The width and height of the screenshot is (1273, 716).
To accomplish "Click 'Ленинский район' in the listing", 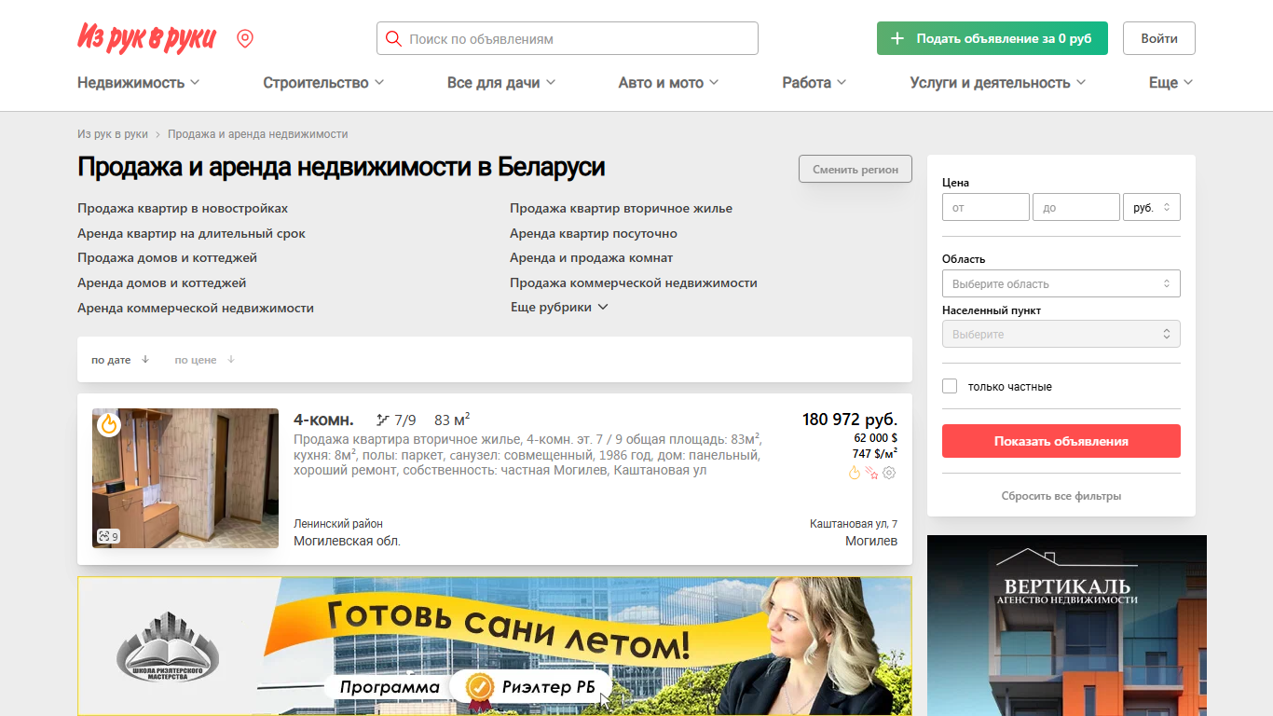I will pyautogui.click(x=338, y=524).
